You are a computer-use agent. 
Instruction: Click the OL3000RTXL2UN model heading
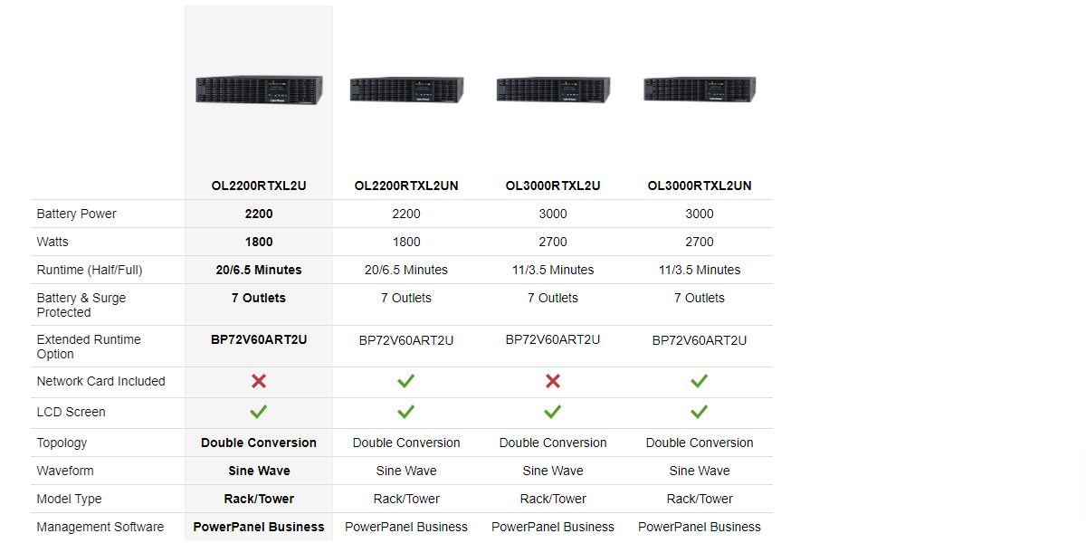[x=700, y=186]
